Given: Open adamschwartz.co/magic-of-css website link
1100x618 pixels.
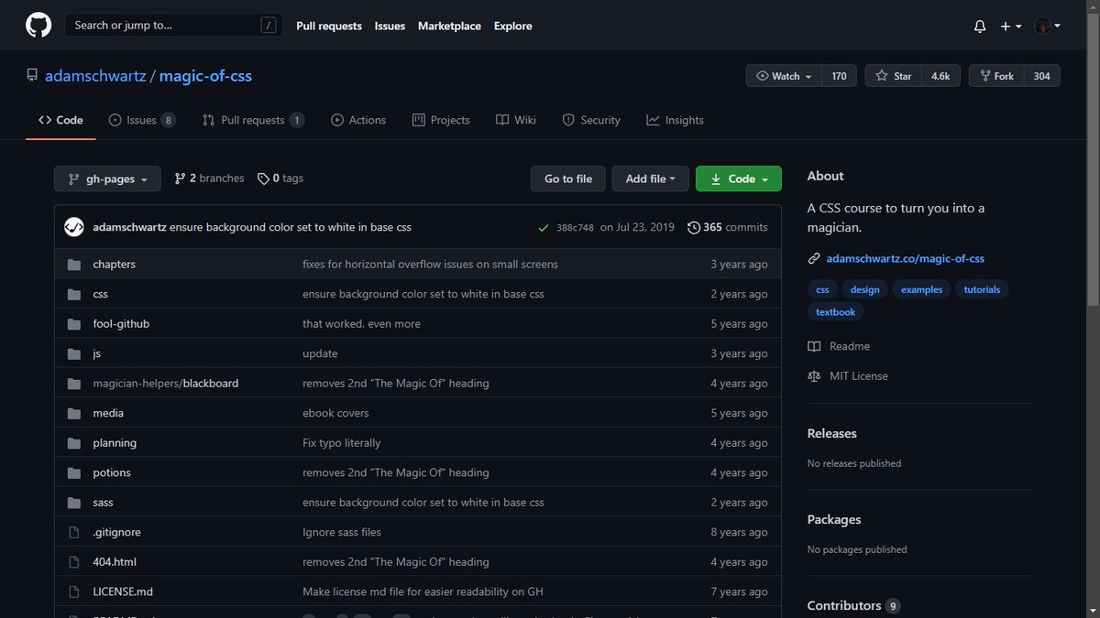Looking at the screenshot, I should click(905, 259).
